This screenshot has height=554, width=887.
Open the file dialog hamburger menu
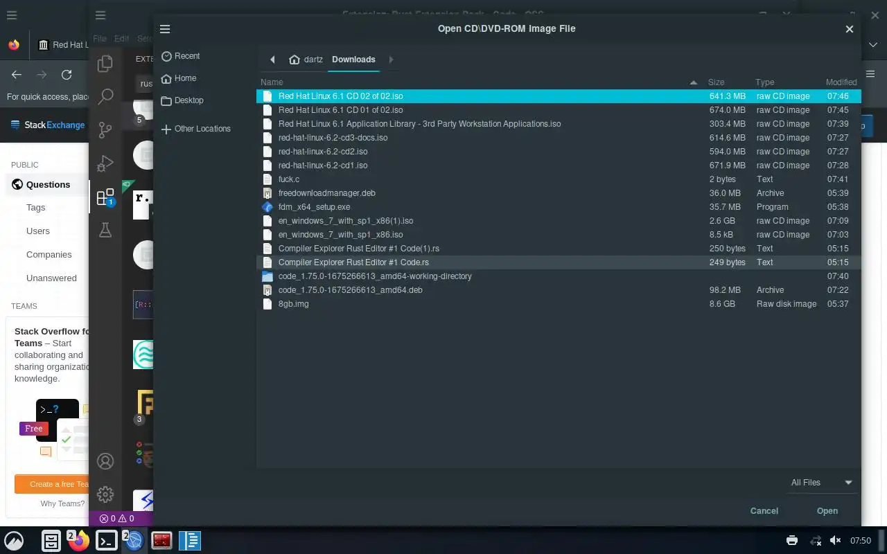click(x=165, y=29)
